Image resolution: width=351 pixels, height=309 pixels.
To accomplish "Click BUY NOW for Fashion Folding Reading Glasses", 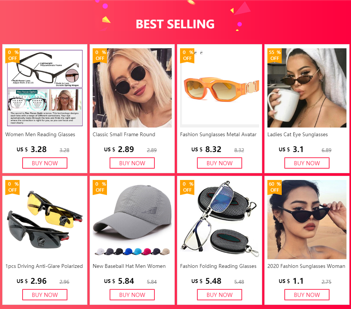I will [219, 295].
